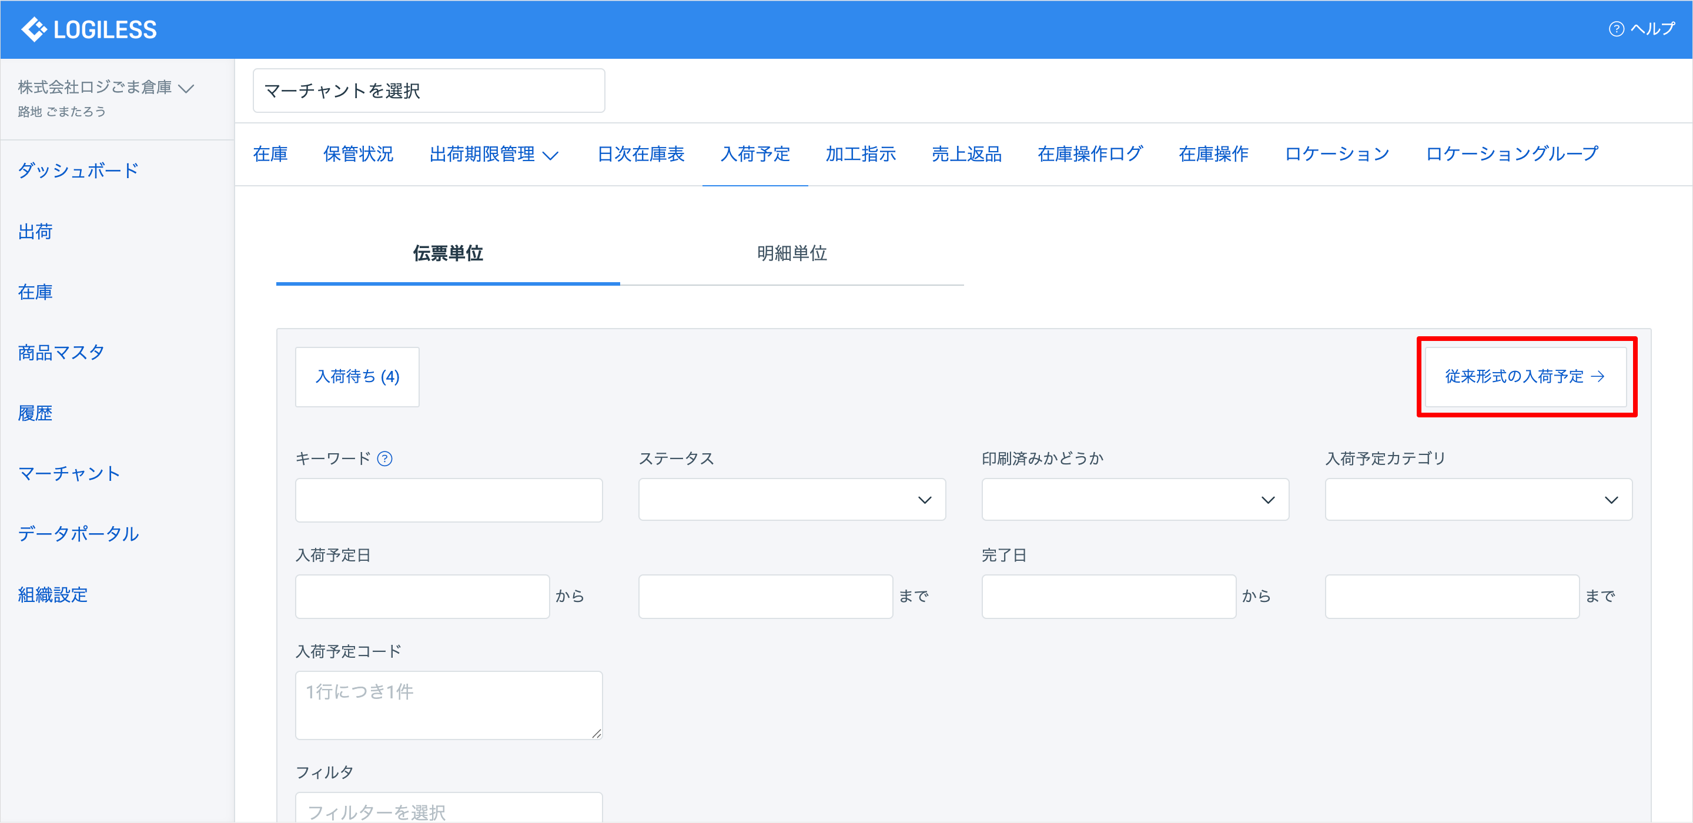This screenshot has width=1693, height=823.
Task: Click the keyword help tooltip icon
Action: [x=385, y=459]
